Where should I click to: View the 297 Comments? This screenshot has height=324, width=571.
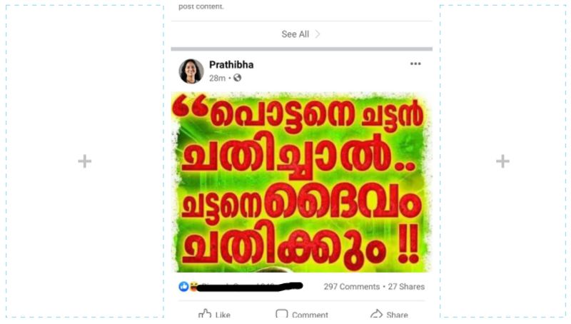pyautogui.click(x=352, y=286)
